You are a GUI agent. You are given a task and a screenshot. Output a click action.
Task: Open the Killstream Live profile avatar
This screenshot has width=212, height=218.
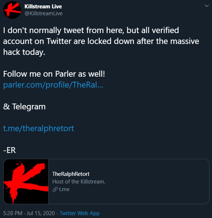pos(12,10)
